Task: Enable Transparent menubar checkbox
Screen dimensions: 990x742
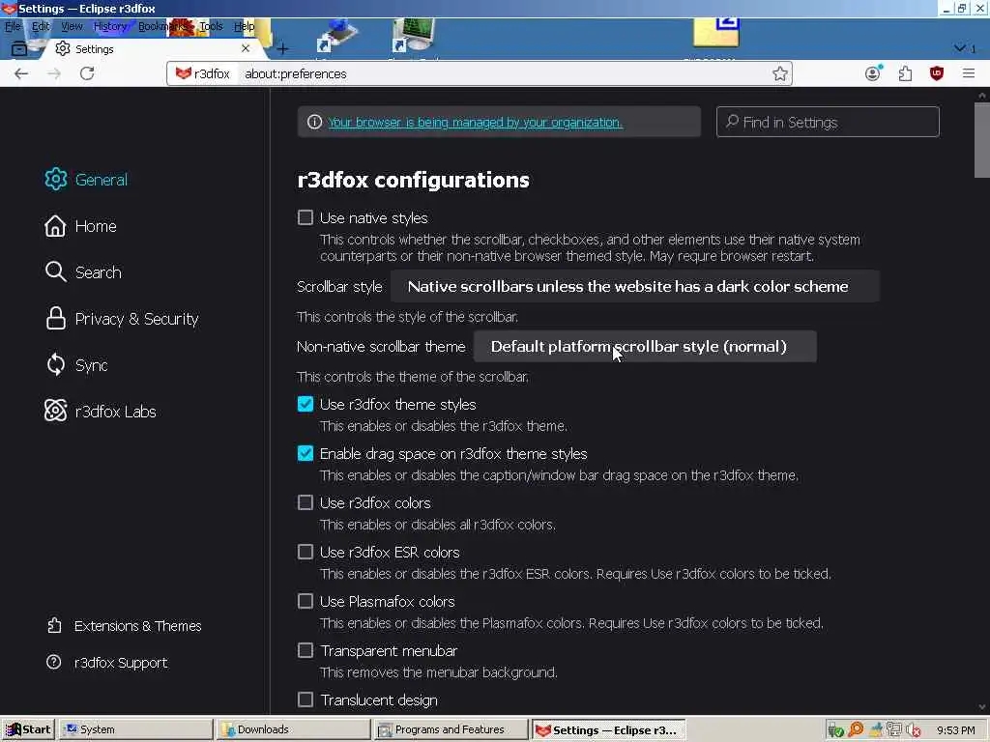Action: [x=306, y=650]
